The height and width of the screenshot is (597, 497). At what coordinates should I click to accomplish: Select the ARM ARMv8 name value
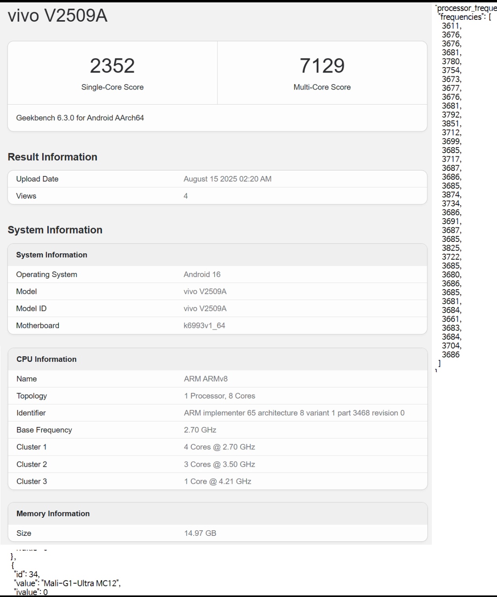pos(206,379)
